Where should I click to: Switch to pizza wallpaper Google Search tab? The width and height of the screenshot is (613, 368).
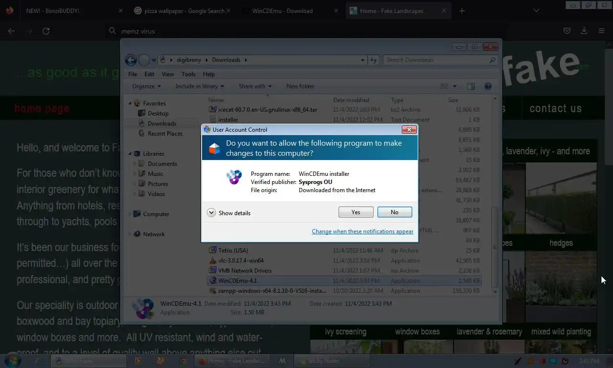point(182,11)
